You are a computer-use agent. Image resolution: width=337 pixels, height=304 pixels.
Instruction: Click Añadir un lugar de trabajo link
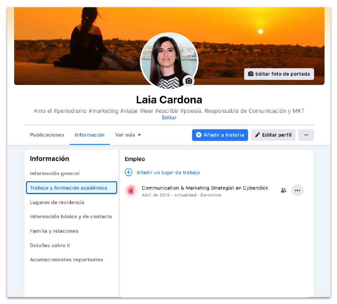pyautogui.click(x=168, y=173)
